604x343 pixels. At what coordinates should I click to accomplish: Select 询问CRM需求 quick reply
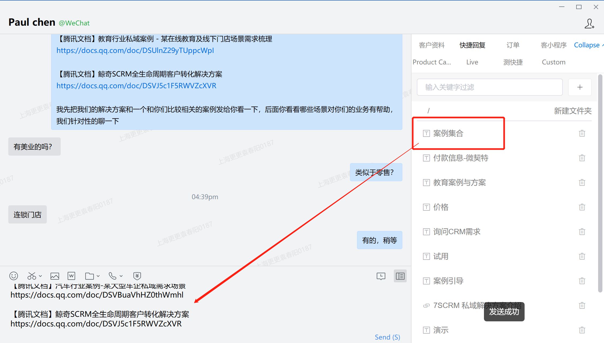[457, 232]
